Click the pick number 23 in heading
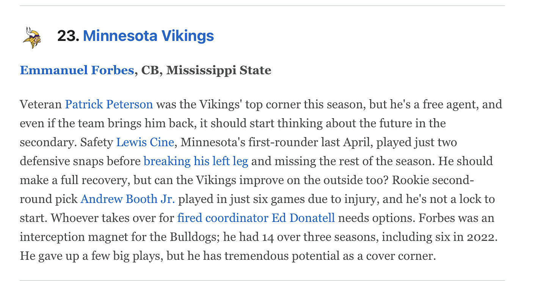Screen dimensions: 535x281 68,36
